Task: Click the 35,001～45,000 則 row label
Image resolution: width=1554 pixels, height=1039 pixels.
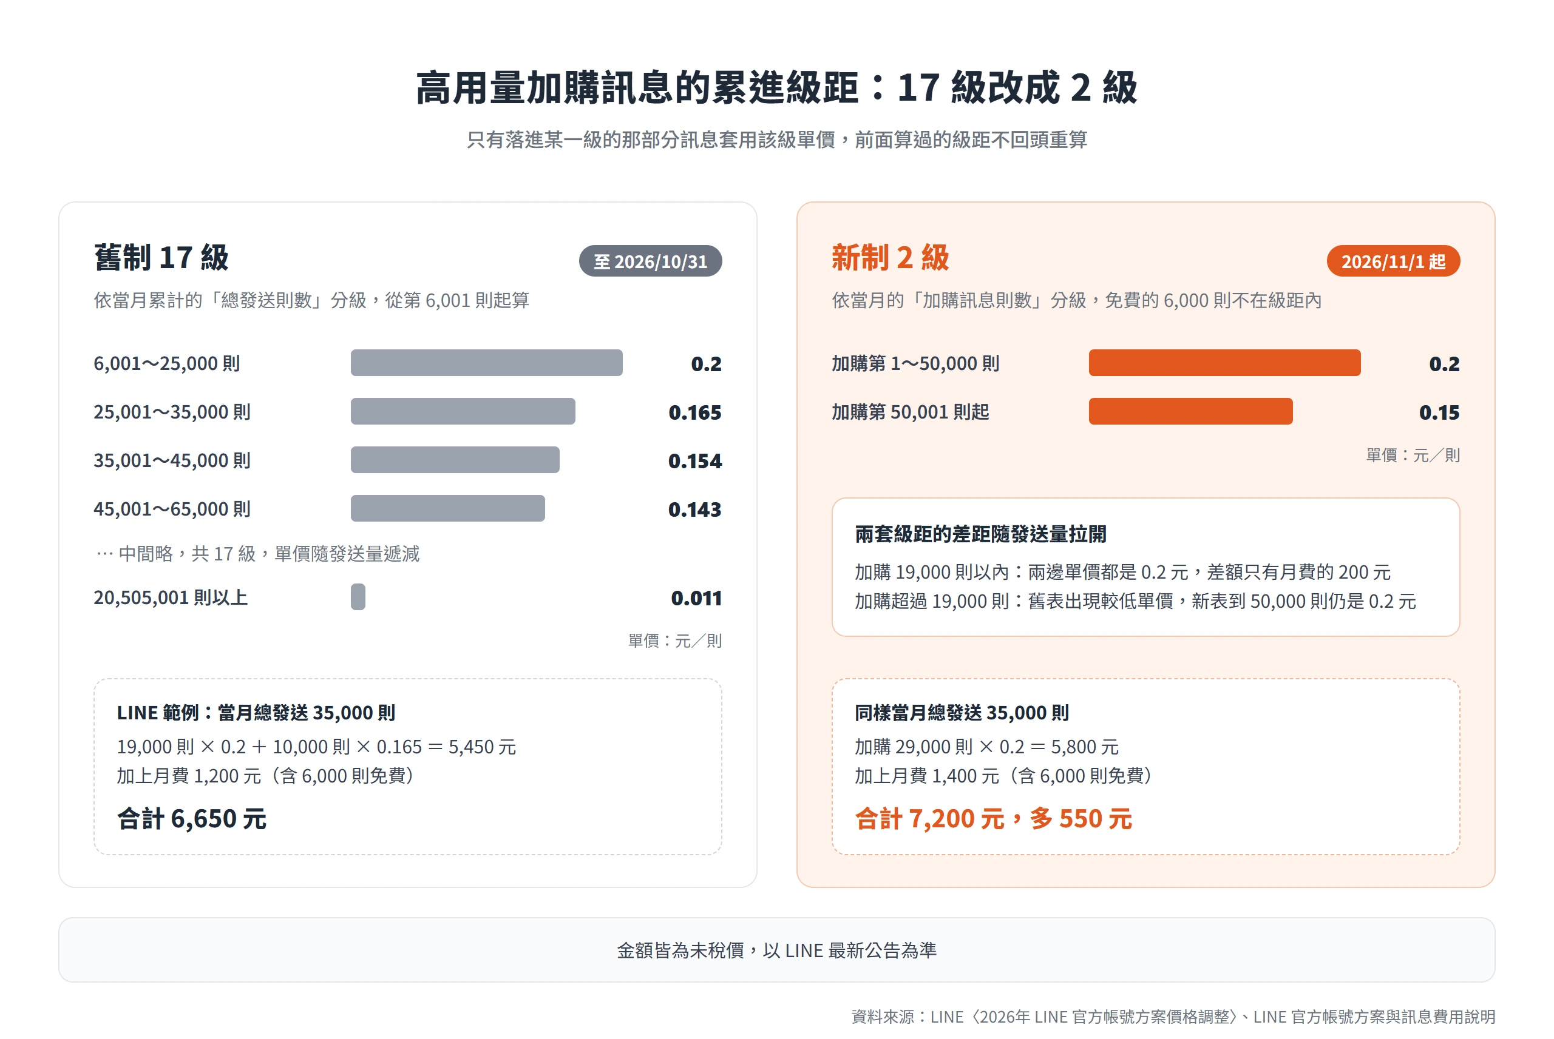Action: [x=172, y=460]
